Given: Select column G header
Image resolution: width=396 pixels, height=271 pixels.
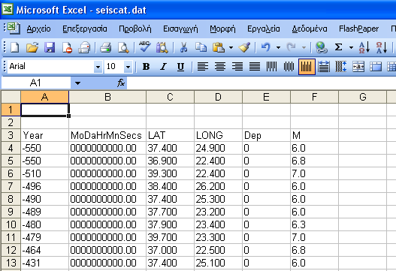Looking at the screenshot, I should [362, 97].
